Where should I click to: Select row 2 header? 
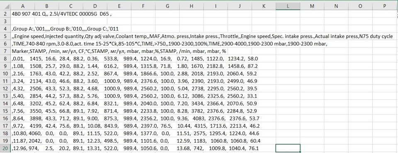pyautogui.click(x=5, y=14)
